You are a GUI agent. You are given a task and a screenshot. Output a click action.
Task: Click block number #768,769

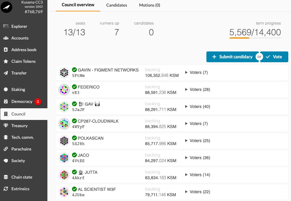pos(34,12)
